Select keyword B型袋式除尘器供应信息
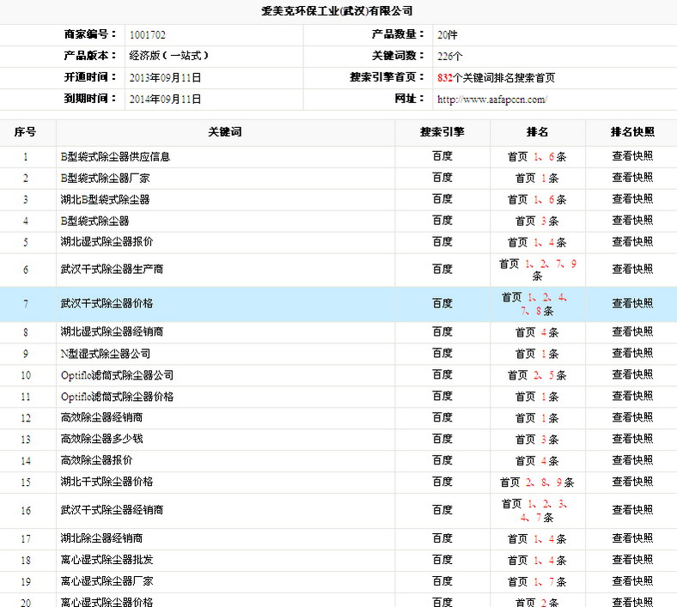This screenshot has height=607, width=677. pos(115,156)
